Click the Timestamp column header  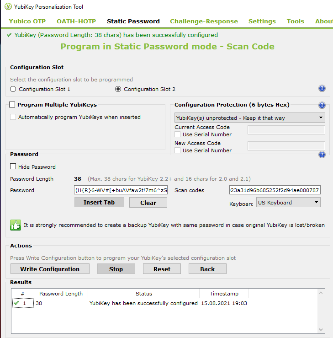point(224,293)
